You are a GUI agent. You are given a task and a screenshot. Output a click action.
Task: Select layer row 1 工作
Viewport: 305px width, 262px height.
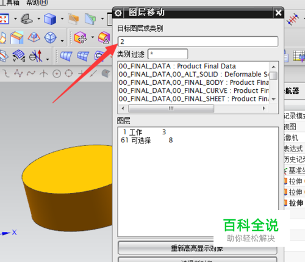pyautogui.click(x=198, y=132)
